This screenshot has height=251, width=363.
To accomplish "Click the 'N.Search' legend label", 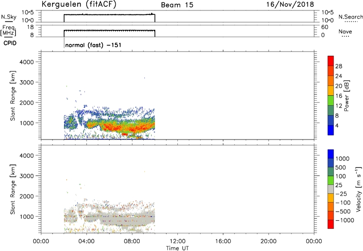I will tap(350, 17).
